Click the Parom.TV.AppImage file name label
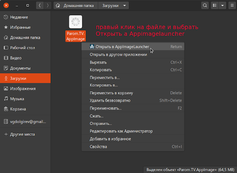237x173 pixels. point(76,36)
